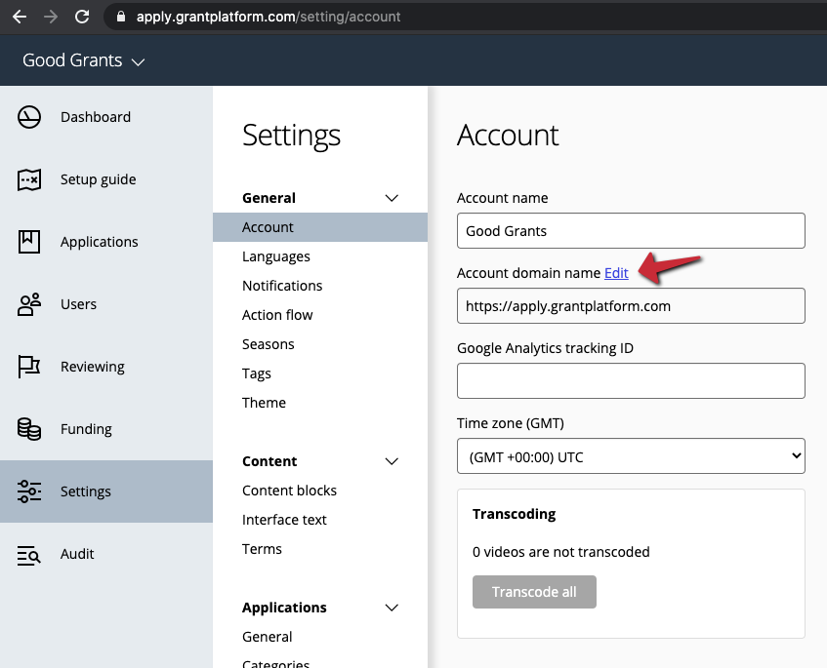Screen dimensions: 827x668
Task: Select Account under General settings
Action: 320,227
